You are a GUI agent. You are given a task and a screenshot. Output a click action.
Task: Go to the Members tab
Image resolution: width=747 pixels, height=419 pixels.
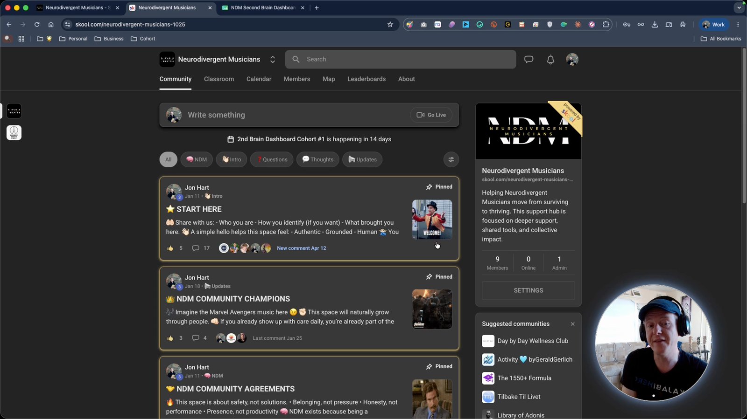point(297,79)
